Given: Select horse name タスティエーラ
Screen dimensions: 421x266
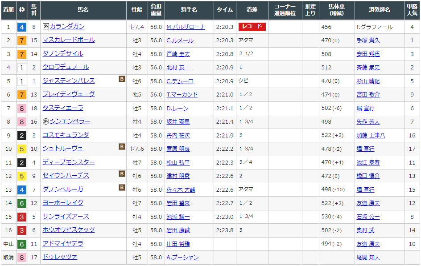Looking at the screenshot, I should (x=62, y=108).
